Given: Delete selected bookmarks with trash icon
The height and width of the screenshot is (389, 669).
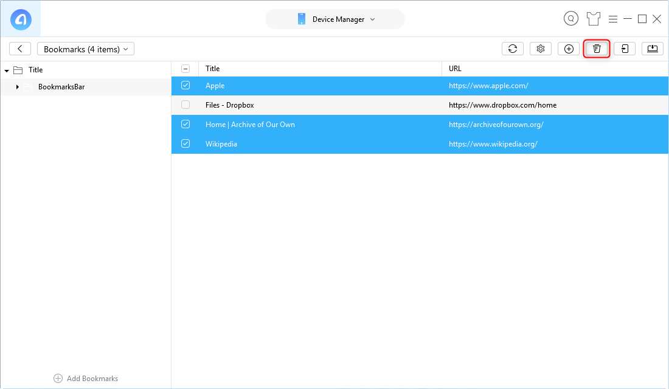Looking at the screenshot, I should [597, 49].
